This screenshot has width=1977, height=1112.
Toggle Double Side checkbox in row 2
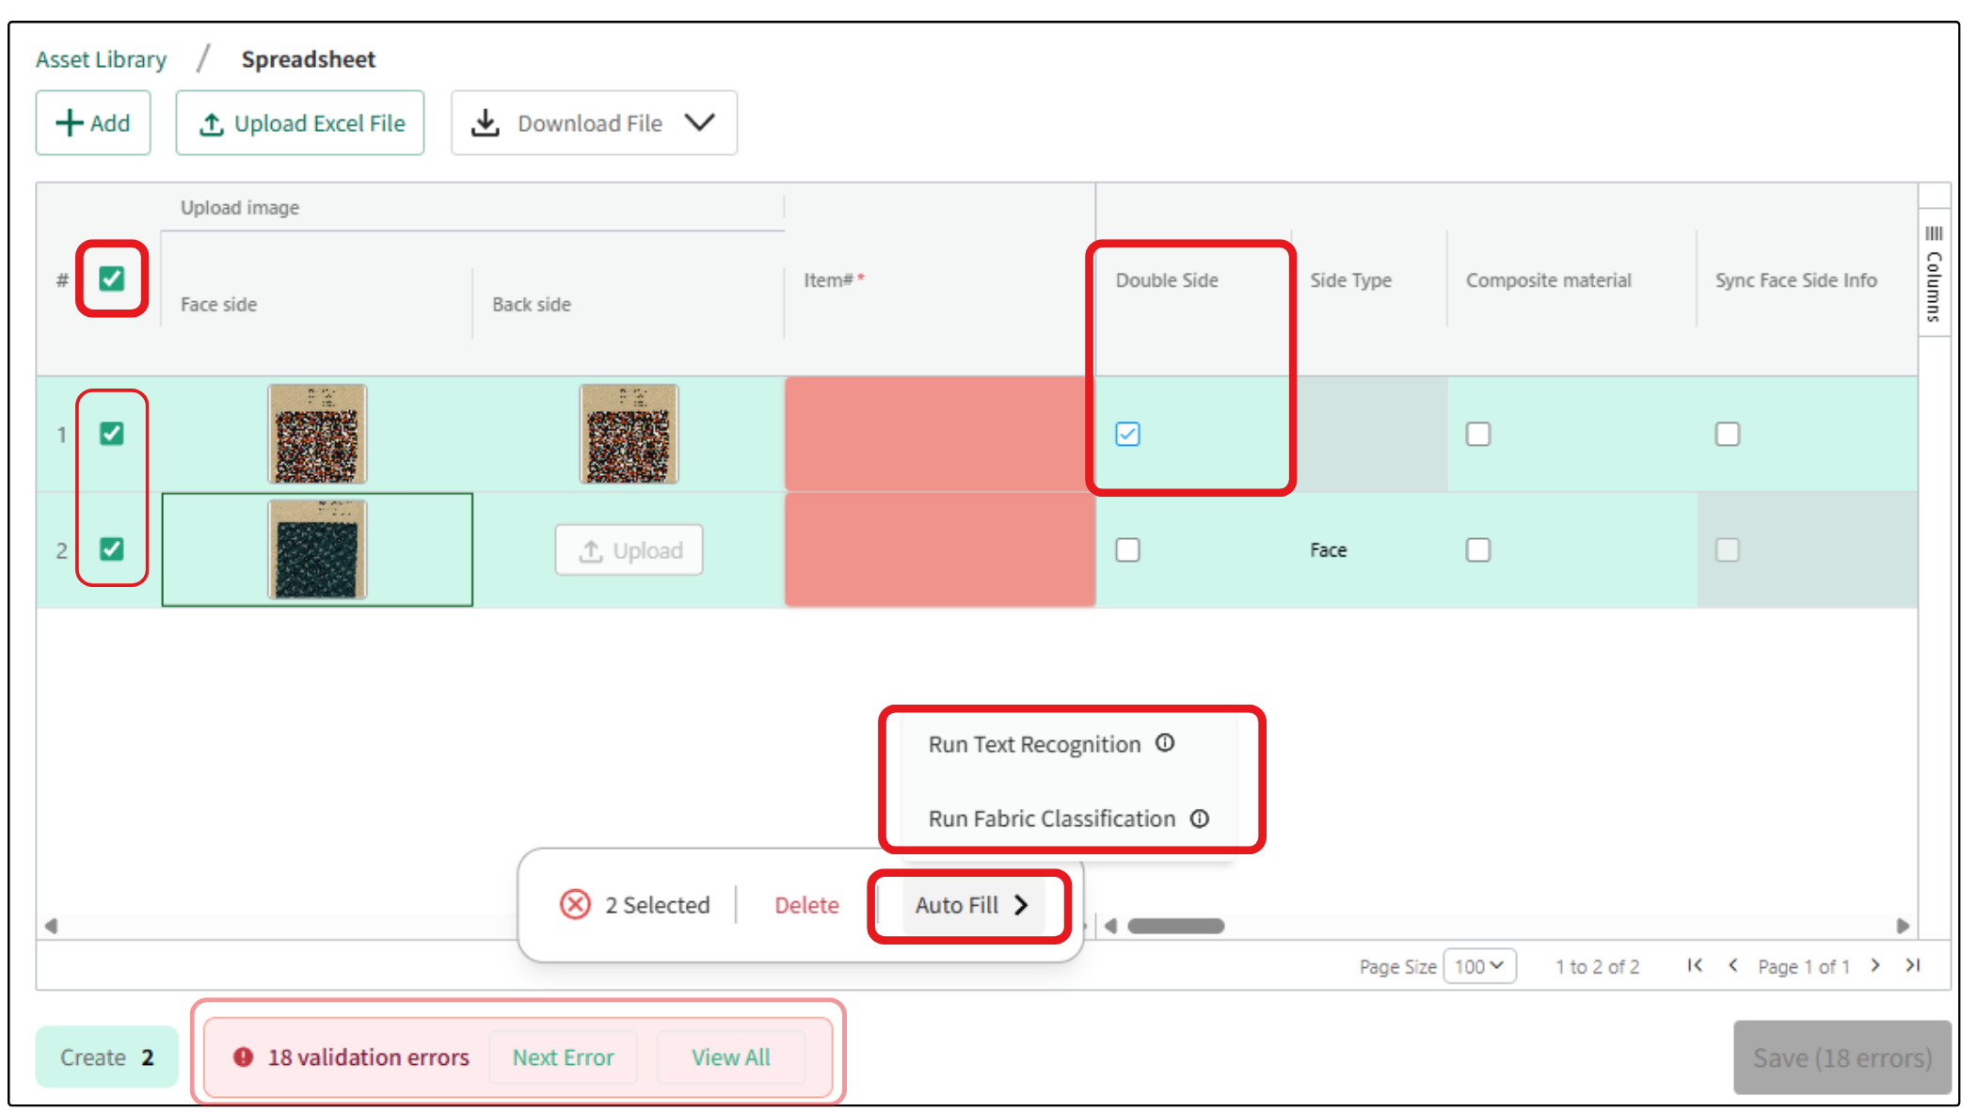pos(1127,549)
